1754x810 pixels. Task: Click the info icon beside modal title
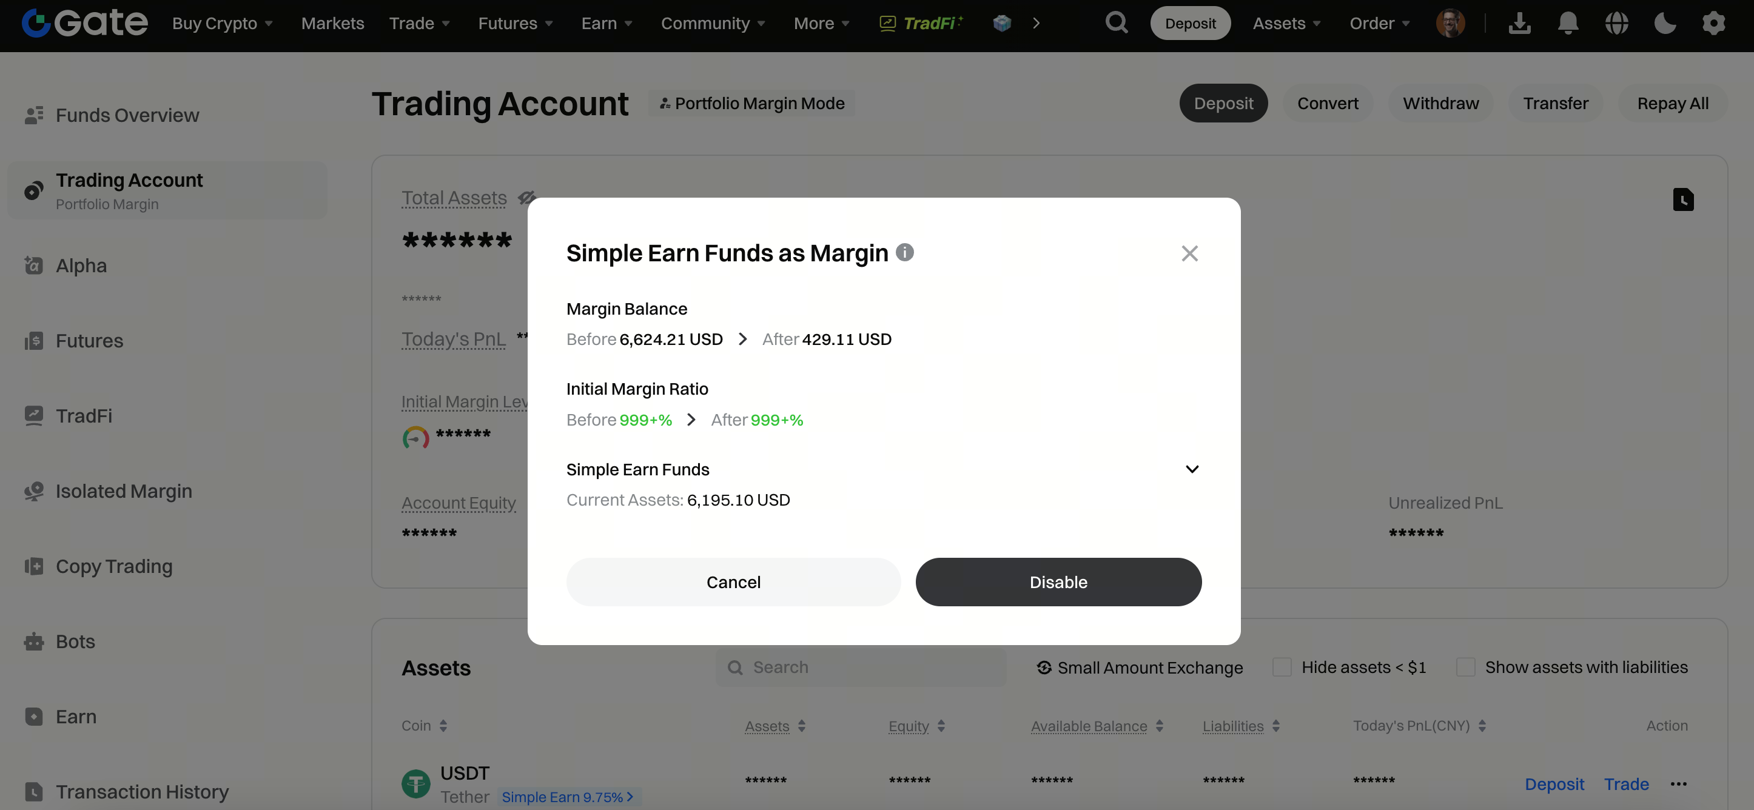coord(904,253)
